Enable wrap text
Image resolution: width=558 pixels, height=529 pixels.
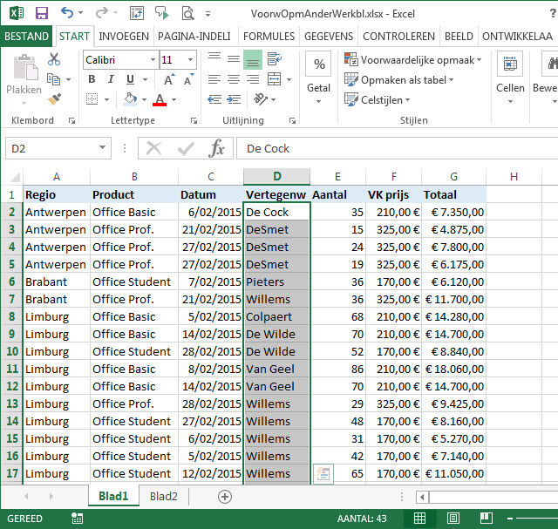pyautogui.click(x=275, y=59)
